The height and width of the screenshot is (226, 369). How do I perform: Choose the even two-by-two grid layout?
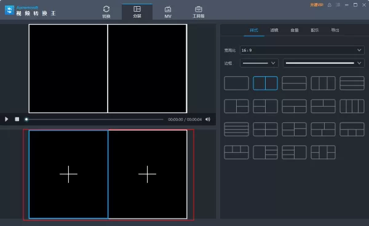pyautogui.click(x=265, y=129)
